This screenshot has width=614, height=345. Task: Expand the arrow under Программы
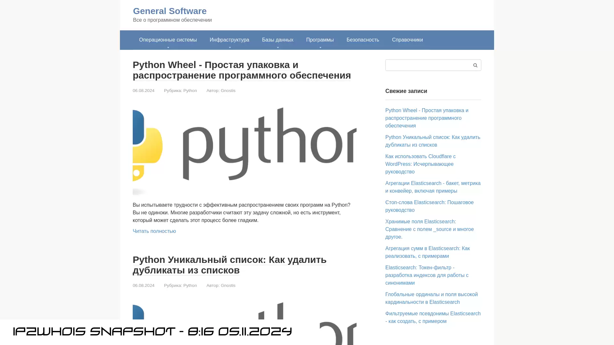[x=320, y=48]
